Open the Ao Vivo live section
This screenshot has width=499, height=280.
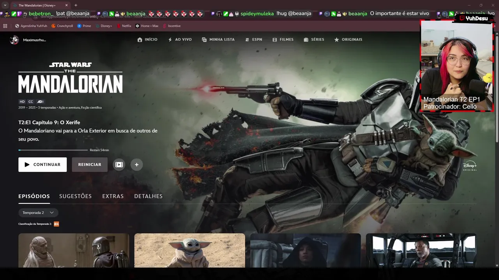tap(180, 40)
